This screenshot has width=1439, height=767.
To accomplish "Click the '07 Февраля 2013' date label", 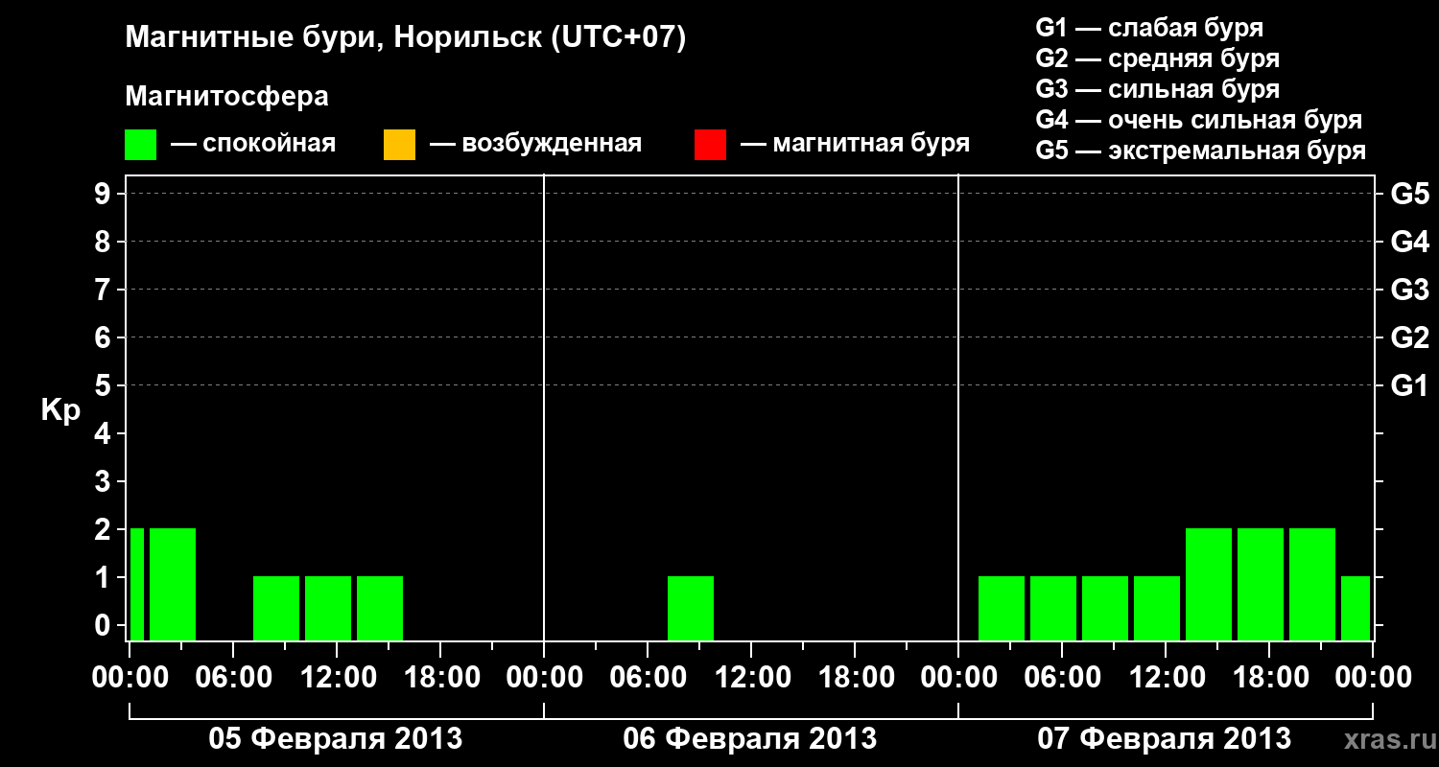I will tap(1165, 739).
